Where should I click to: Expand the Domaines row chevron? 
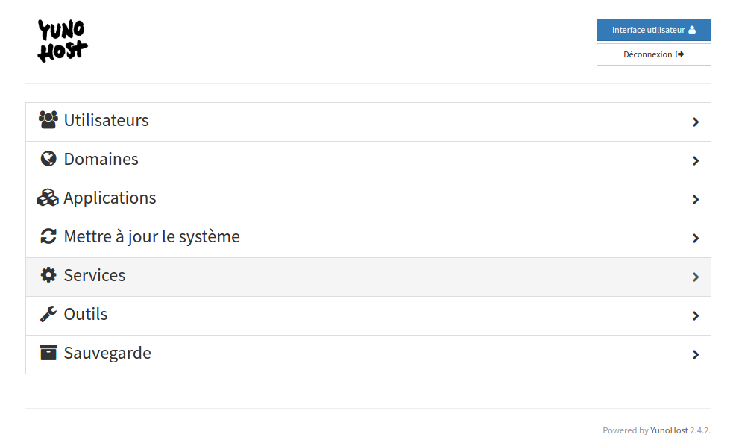tap(696, 161)
